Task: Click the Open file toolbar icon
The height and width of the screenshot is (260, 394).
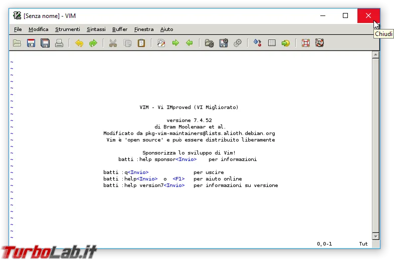Action: [x=17, y=43]
